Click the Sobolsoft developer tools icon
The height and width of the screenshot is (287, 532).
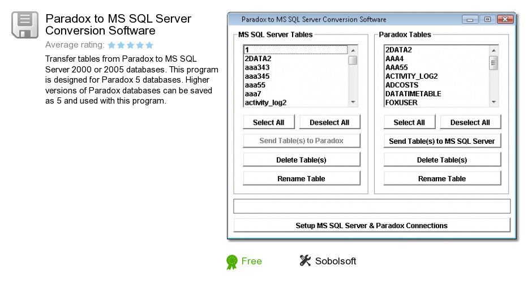click(305, 260)
